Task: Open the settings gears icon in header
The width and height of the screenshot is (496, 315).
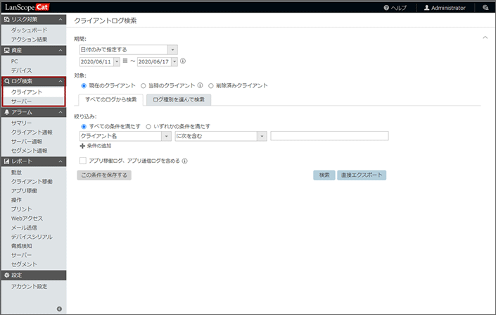Action: point(485,8)
